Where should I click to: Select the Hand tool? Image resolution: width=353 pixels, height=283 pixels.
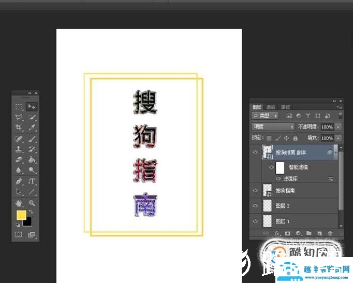[x=19, y=203]
